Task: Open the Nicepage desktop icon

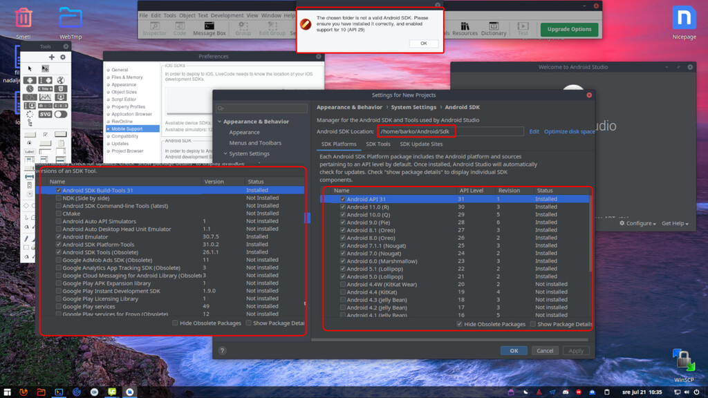Action: pos(684,21)
